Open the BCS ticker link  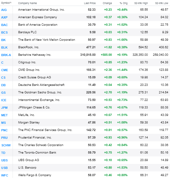click(x=4, y=33)
